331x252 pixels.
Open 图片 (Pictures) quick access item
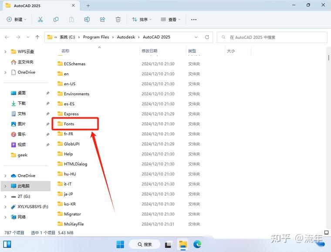point(18,124)
